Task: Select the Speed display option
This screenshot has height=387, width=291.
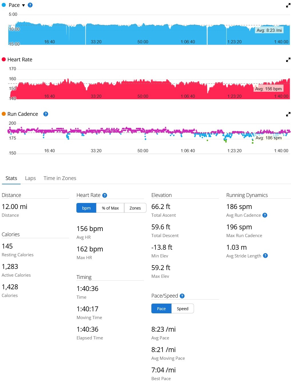Action: coord(183,309)
